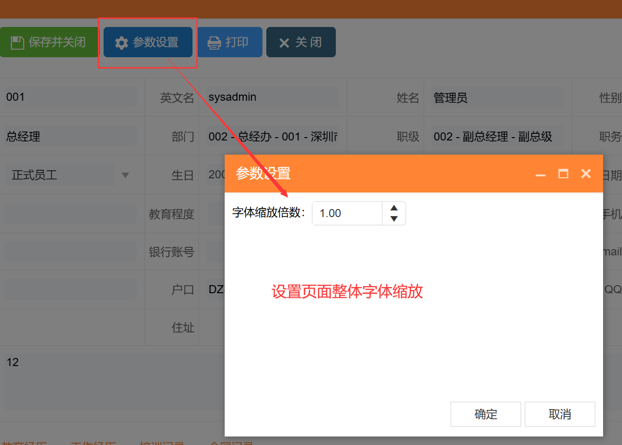Minimize the 参数设置 dialog

click(x=541, y=175)
